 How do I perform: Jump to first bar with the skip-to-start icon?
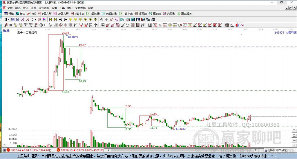(x=50, y=19)
